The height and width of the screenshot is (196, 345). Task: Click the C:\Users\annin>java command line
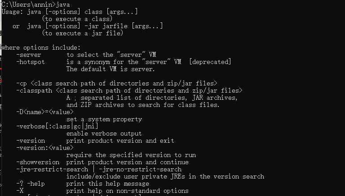click(x=35, y=4)
